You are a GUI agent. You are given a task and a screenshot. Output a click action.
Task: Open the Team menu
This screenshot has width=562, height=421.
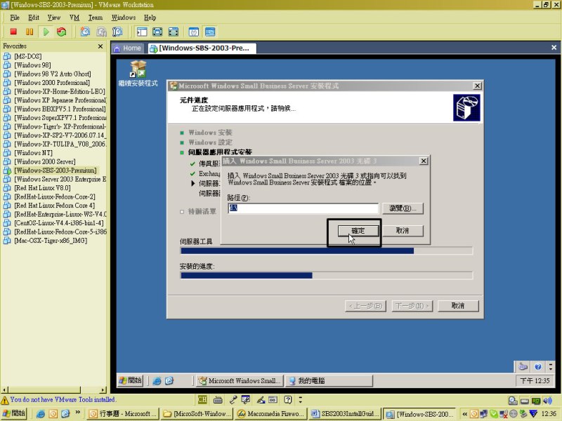(96, 18)
